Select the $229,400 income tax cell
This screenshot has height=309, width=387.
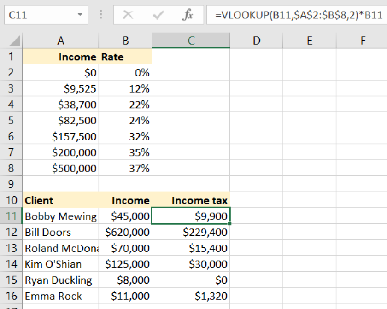(x=191, y=232)
